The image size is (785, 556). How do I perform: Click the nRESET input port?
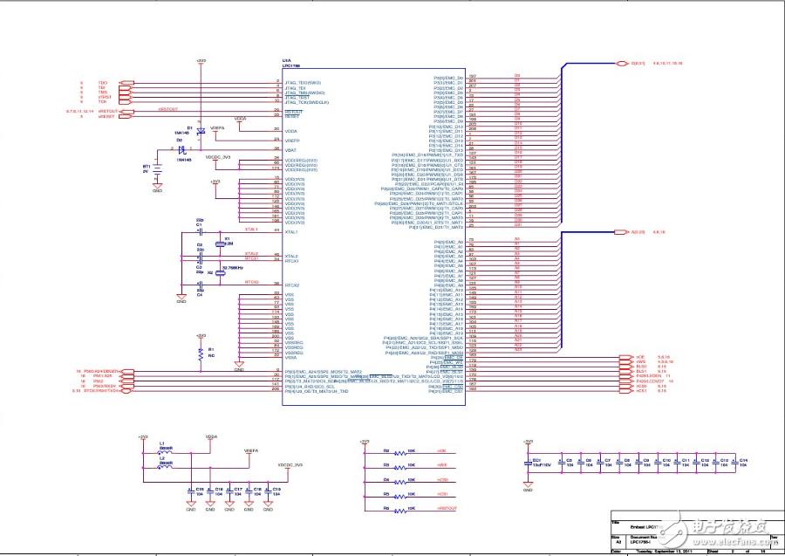pyautogui.click(x=126, y=116)
